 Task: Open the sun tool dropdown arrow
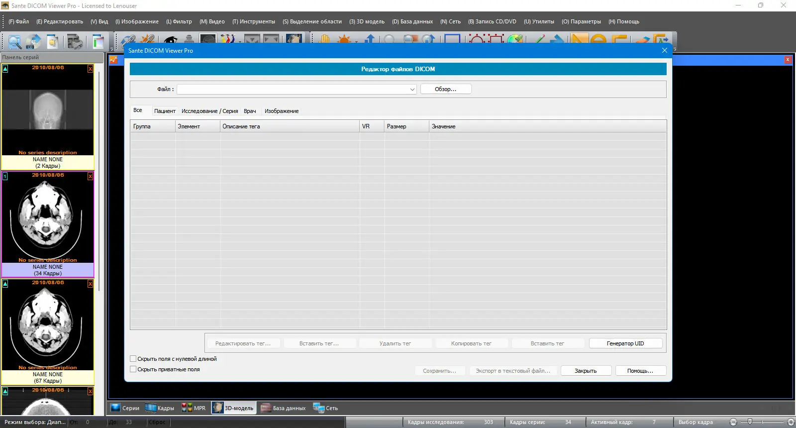[x=356, y=41]
